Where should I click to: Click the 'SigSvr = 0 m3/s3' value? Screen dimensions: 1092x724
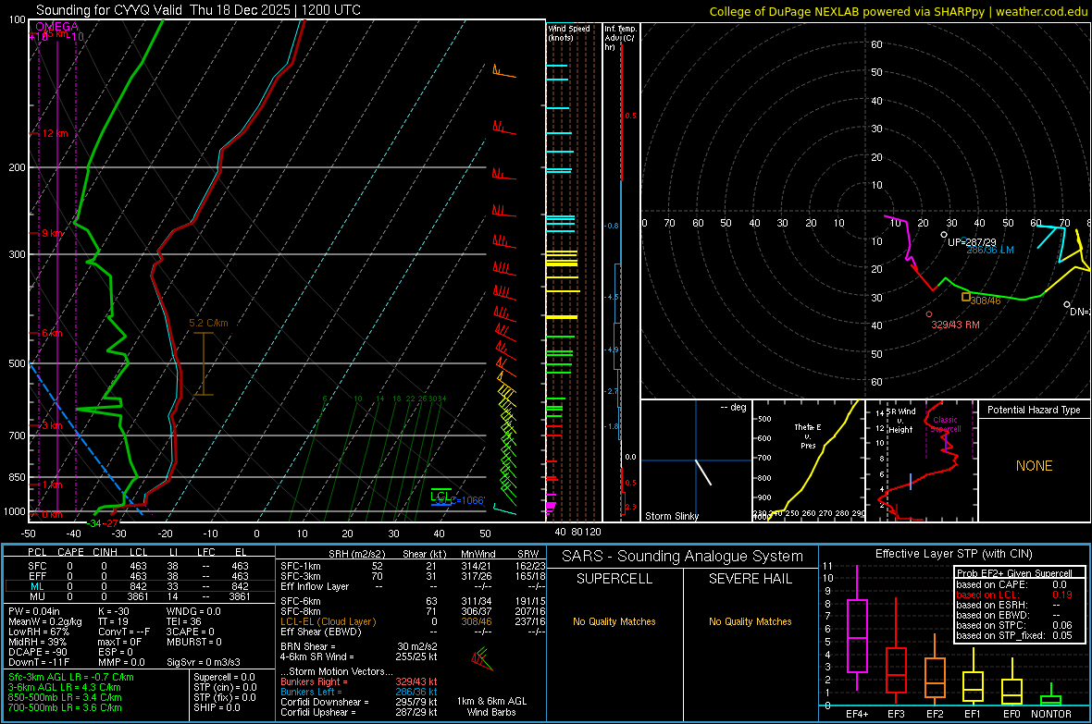(204, 662)
